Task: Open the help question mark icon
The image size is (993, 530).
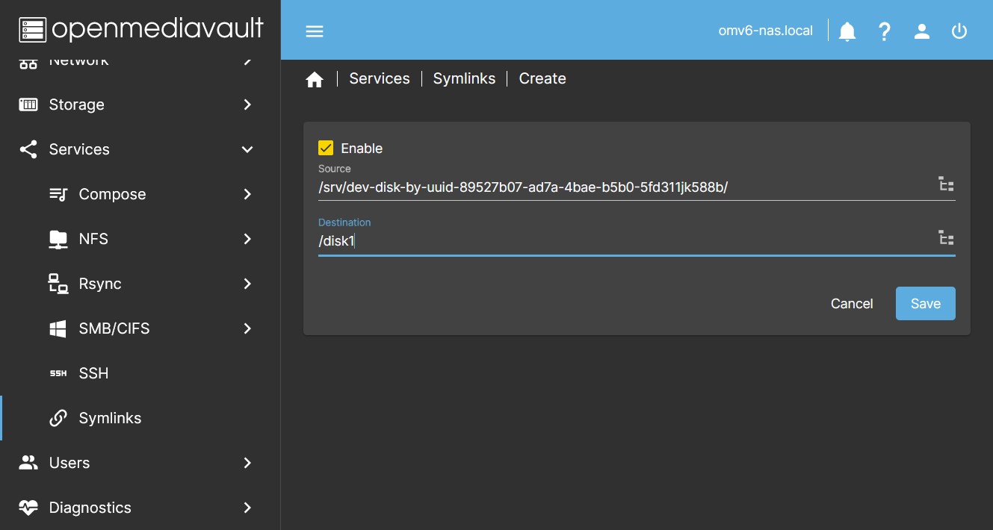Action: tap(885, 31)
